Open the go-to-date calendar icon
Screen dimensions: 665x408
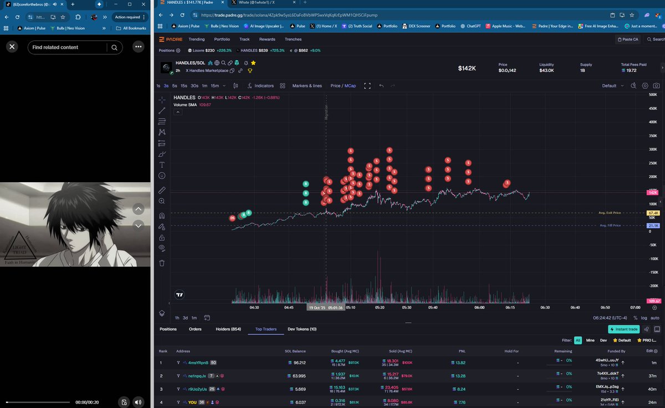click(207, 318)
